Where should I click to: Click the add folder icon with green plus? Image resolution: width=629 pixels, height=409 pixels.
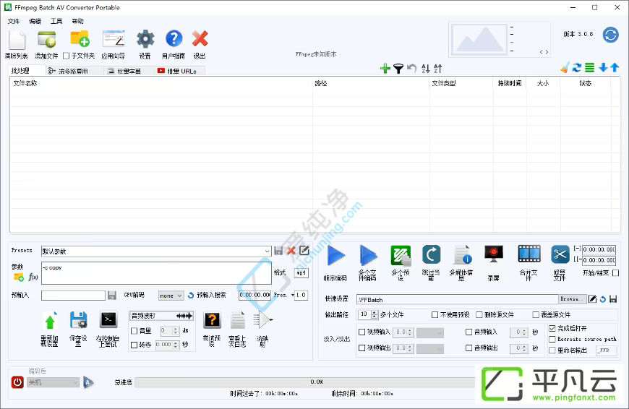tap(80, 39)
